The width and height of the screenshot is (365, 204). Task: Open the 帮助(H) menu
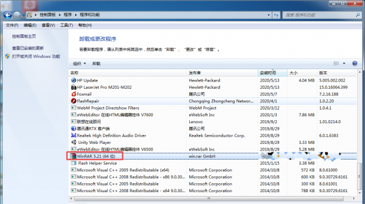pyautogui.click(x=85, y=25)
